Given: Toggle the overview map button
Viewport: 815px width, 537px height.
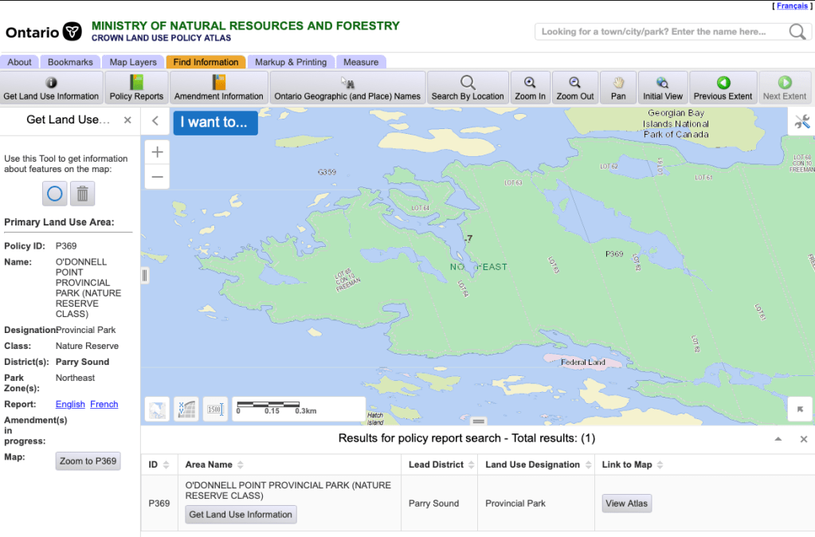Looking at the screenshot, I should click(157, 410).
